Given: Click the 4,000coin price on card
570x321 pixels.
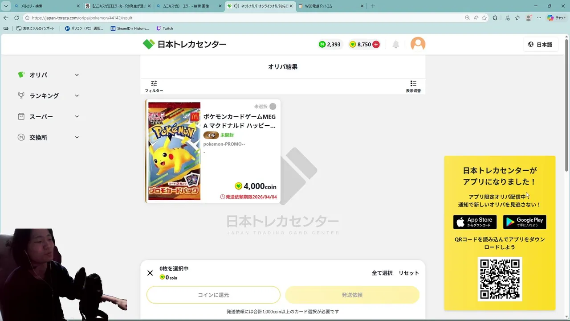Looking at the screenshot, I should (x=256, y=186).
